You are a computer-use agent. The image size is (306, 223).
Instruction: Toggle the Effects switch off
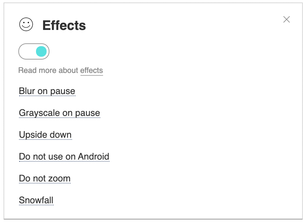[x=34, y=51]
